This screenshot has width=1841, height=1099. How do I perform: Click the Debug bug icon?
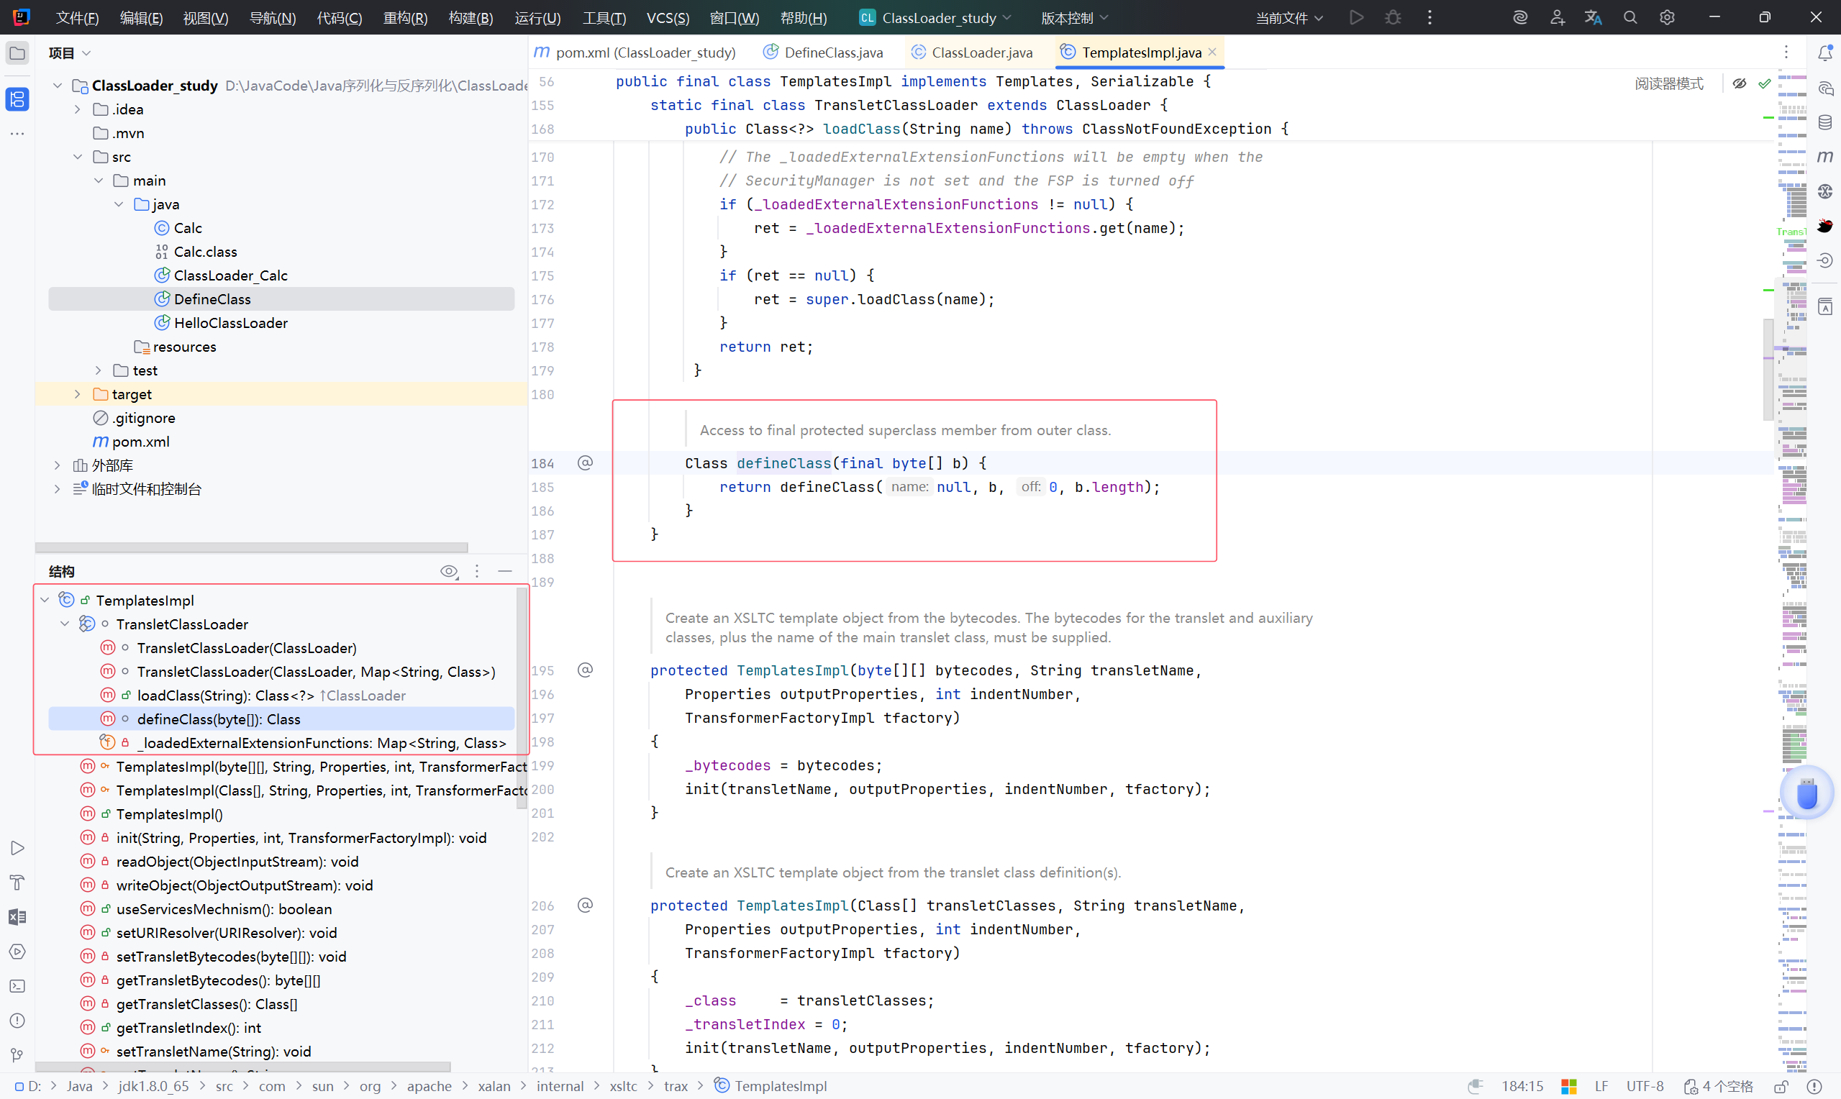pyautogui.click(x=1393, y=17)
